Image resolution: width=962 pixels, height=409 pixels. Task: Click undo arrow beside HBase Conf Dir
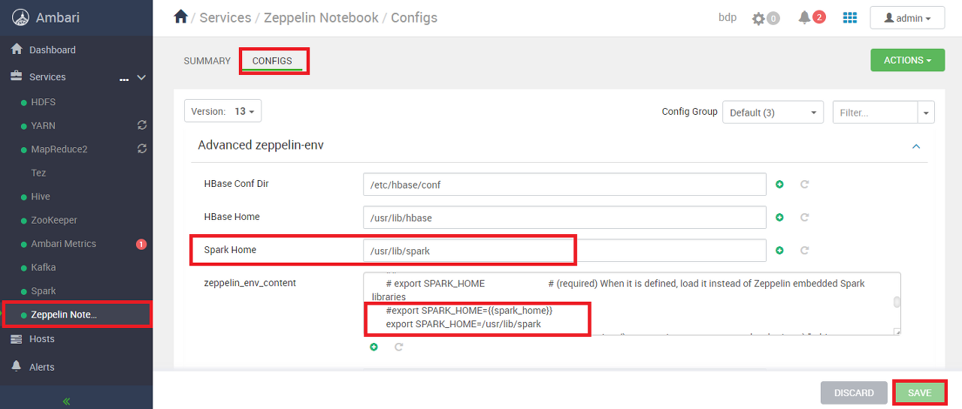[x=804, y=185]
